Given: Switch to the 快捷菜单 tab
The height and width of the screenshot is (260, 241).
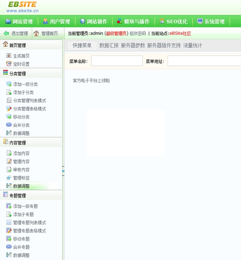Looking at the screenshot, I should click(82, 46).
